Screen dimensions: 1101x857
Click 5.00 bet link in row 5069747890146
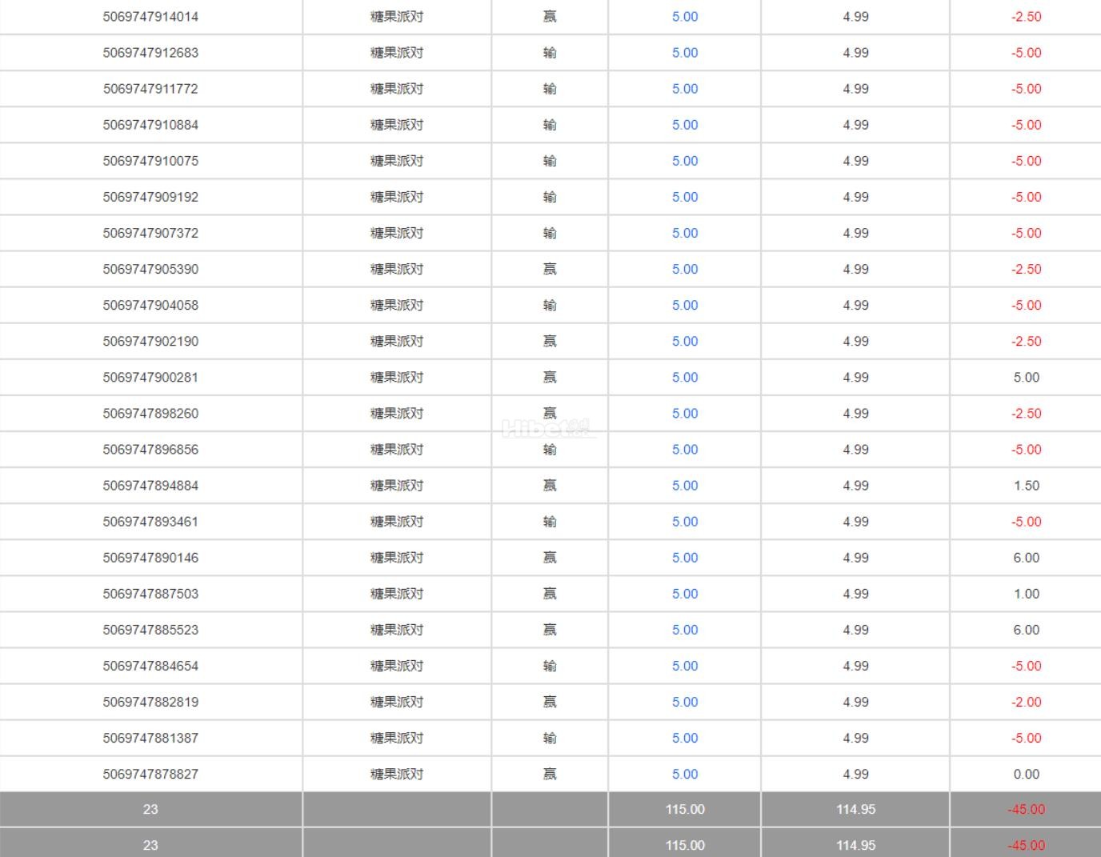tap(685, 557)
